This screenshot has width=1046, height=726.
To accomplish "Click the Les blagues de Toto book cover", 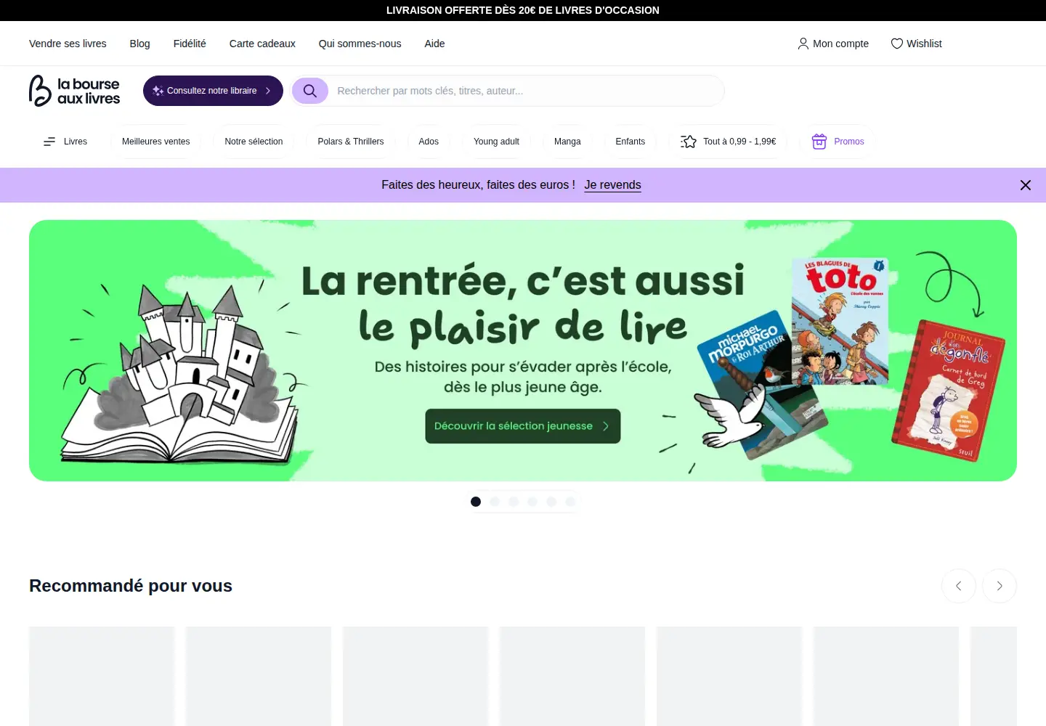I will [x=840, y=321].
